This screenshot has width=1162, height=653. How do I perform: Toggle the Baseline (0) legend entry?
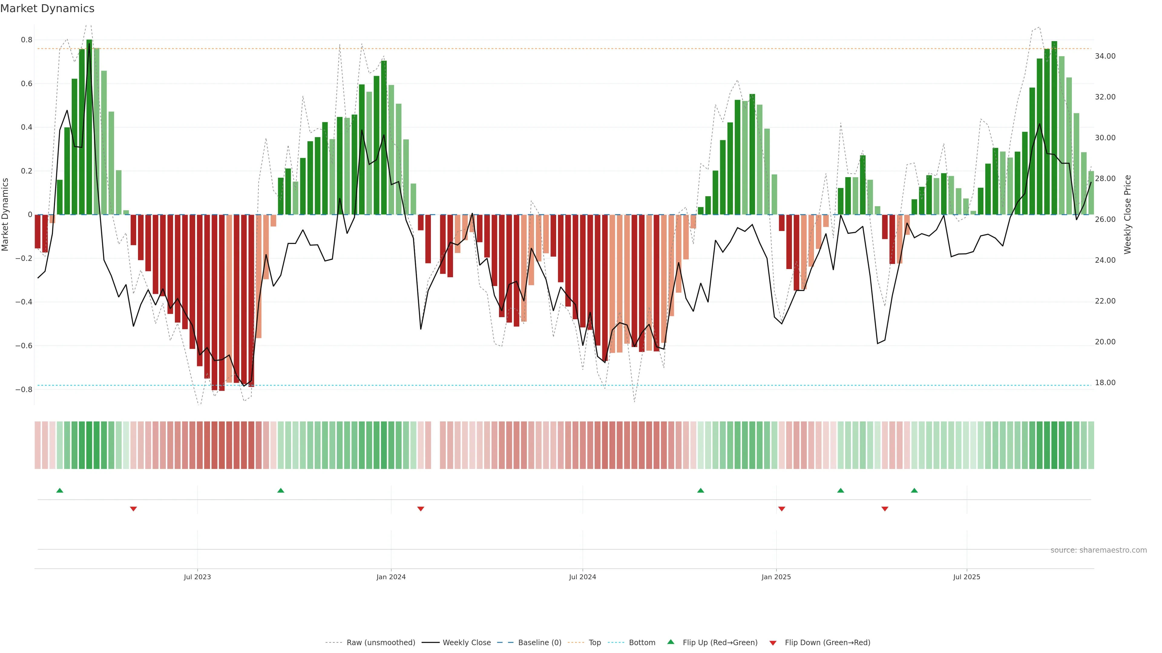tap(540, 643)
